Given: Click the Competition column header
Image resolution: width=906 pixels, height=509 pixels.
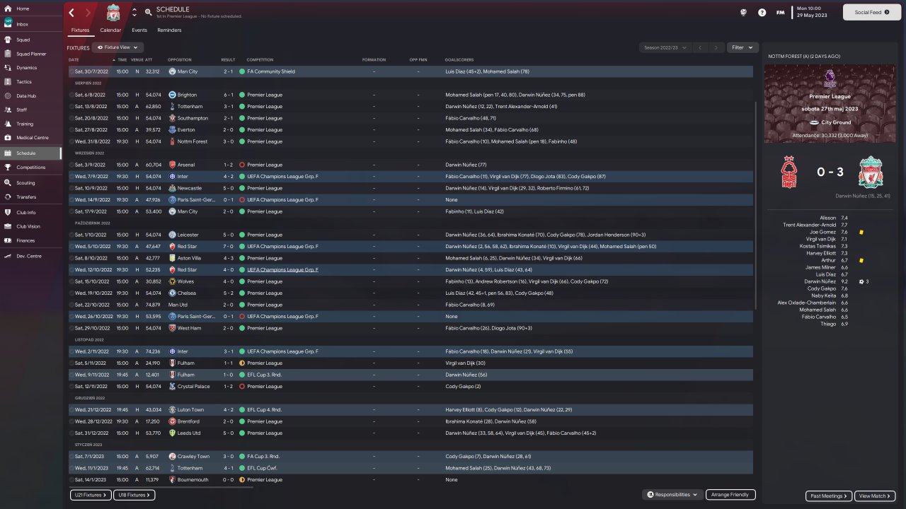Looking at the screenshot, I should 260,59.
